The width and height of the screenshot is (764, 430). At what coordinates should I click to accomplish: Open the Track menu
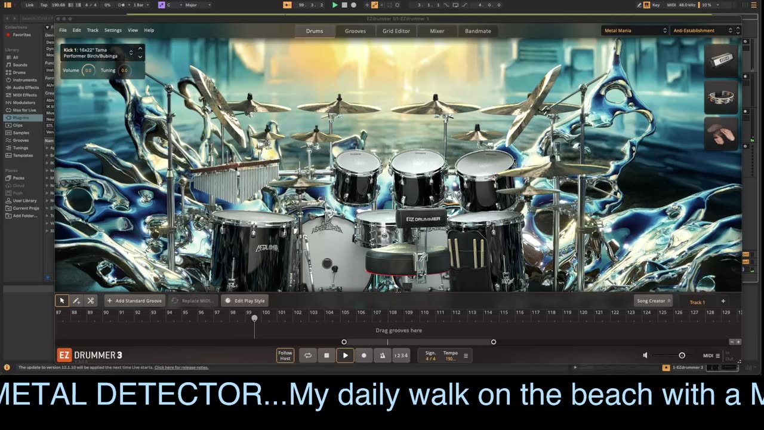pos(93,30)
